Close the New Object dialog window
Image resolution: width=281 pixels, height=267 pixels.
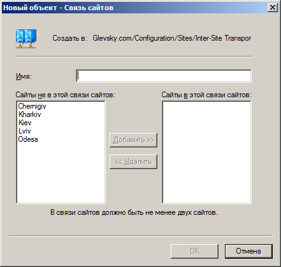pyautogui.click(x=273, y=8)
